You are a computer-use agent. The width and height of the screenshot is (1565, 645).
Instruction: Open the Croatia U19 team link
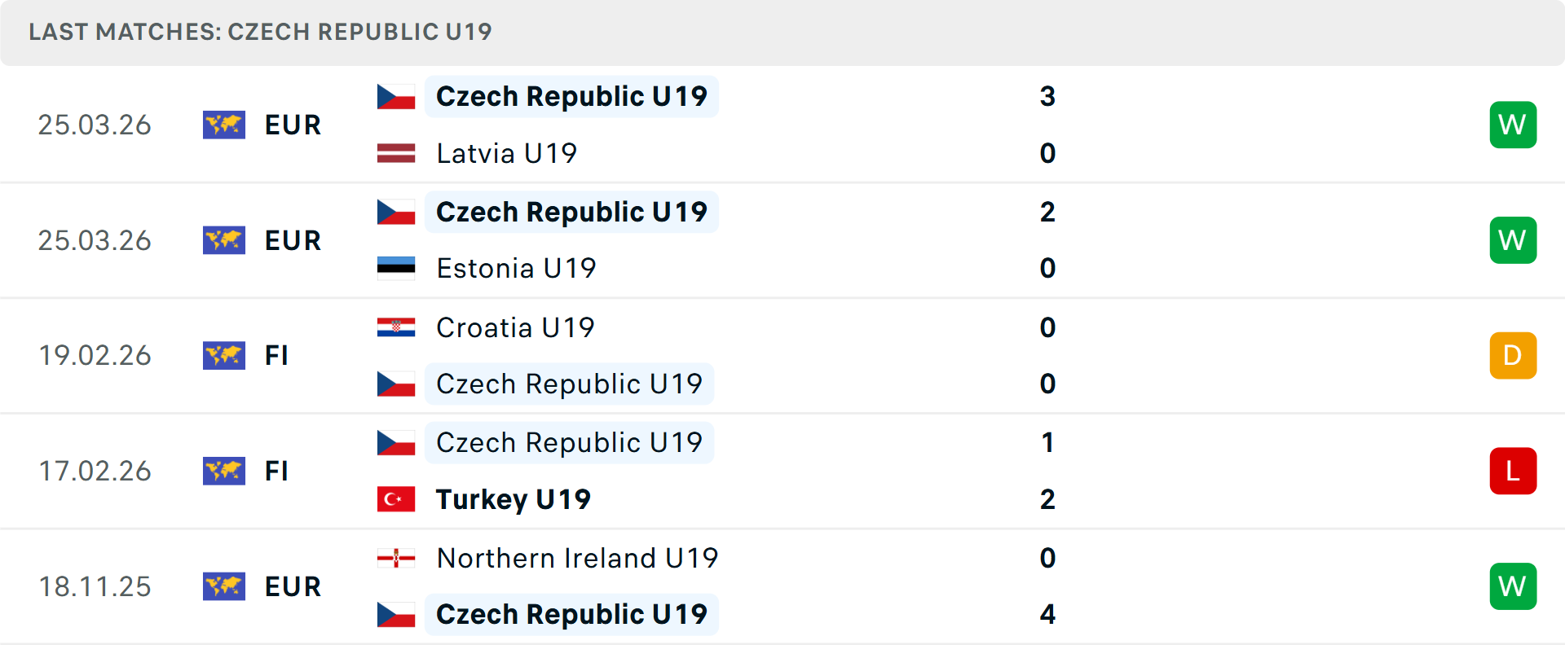pos(515,327)
